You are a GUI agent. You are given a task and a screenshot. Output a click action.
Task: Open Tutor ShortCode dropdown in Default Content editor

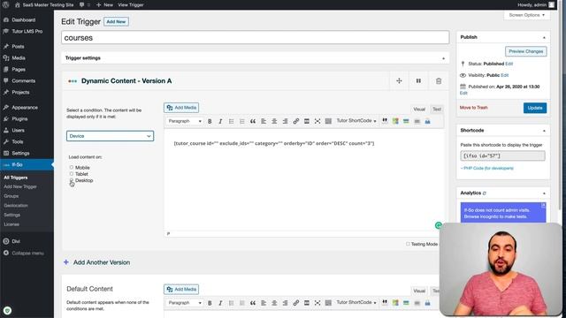[x=356, y=302]
